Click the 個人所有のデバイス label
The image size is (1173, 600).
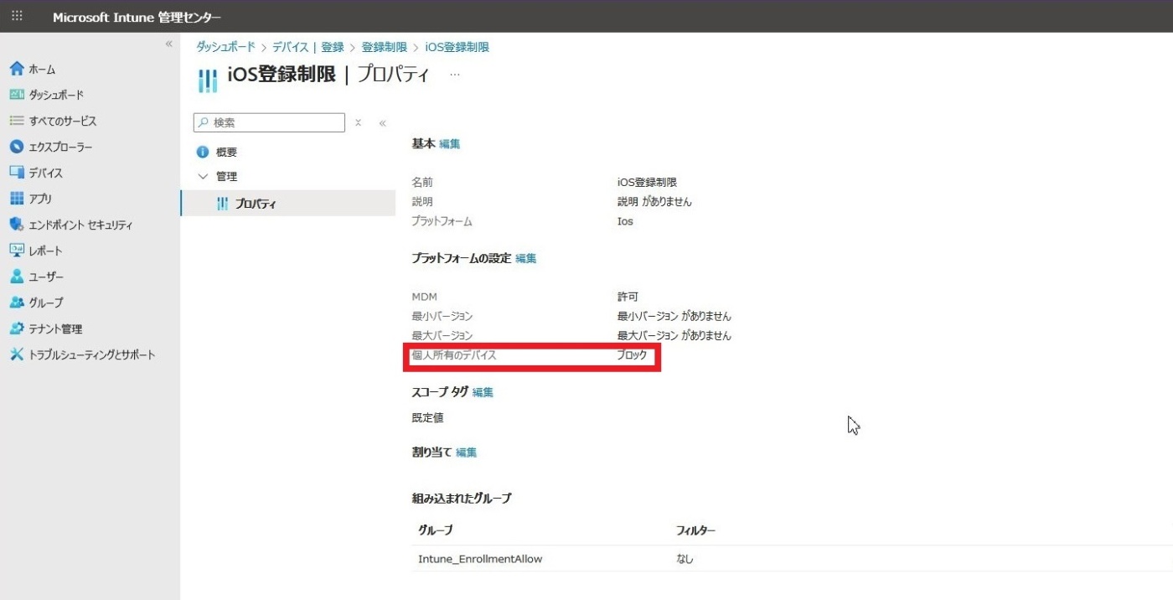tap(454, 354)
